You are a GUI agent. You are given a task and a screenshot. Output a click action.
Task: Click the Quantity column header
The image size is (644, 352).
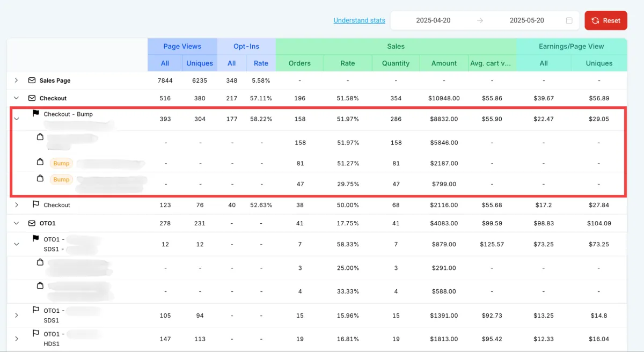click(396, 63)
